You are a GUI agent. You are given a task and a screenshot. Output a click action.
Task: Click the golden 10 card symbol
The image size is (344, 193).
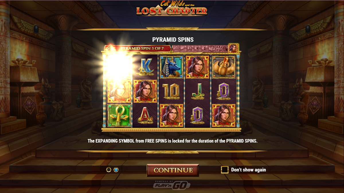coord(171,91)
